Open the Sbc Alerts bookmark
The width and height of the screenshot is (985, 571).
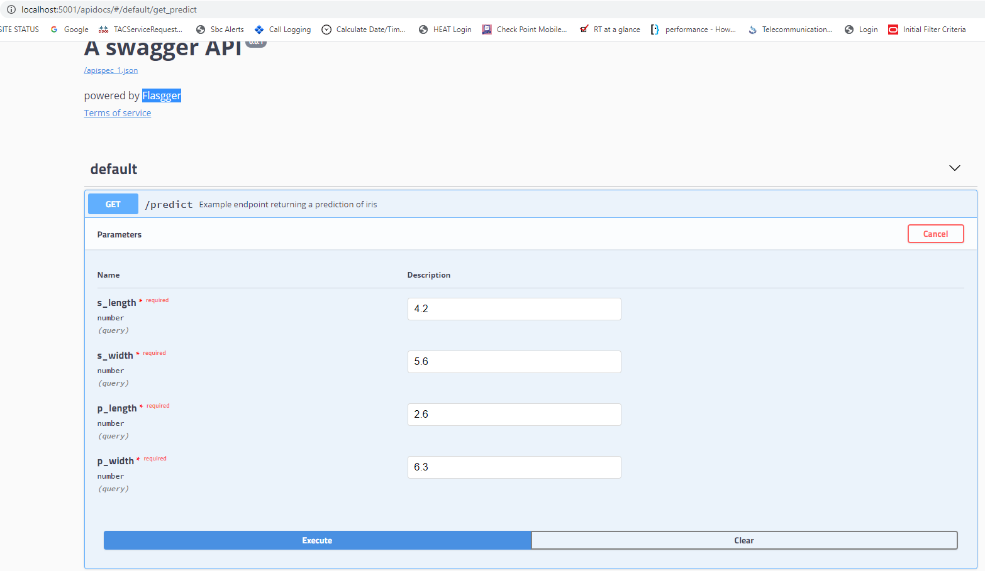(x=220, y=30)
